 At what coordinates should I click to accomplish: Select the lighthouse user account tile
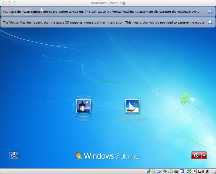tap(84, 106)
